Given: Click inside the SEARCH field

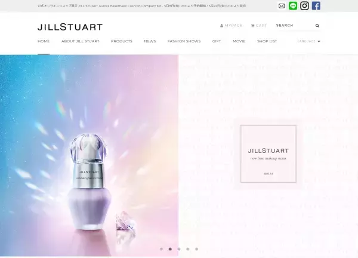Looking at the screenshot, I should pyautogui.click(x=295, y=25).
